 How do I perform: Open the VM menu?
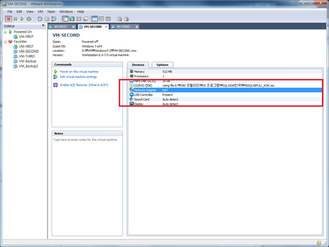pos(40,12)
